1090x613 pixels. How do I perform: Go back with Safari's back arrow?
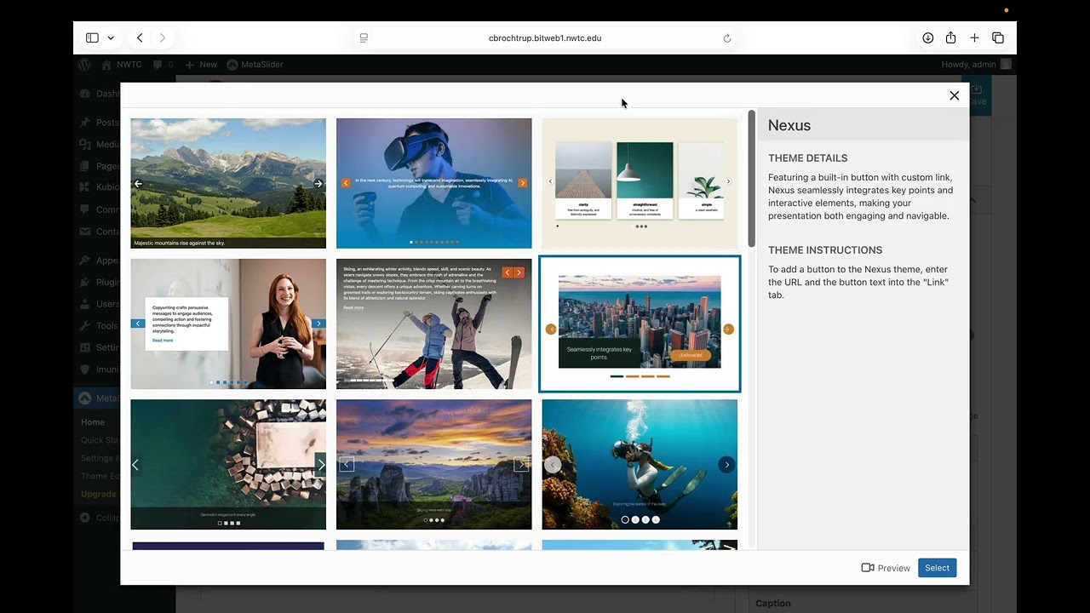coord(140,38)
